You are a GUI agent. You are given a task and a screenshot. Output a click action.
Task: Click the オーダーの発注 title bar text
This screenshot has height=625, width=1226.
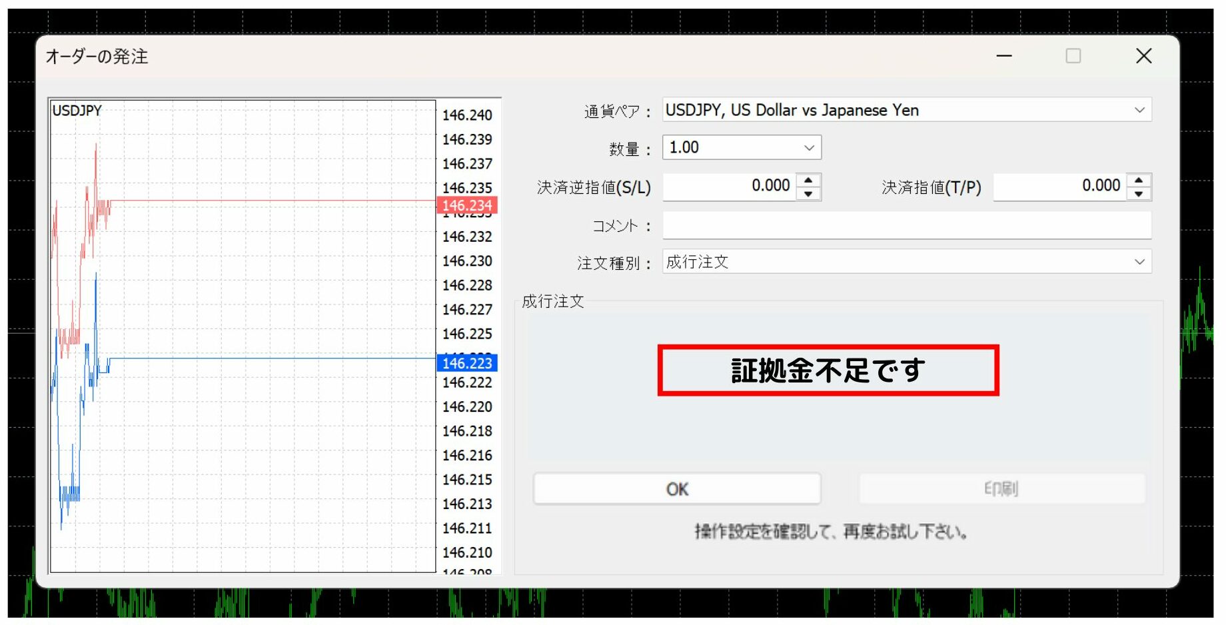click(97, 57)
